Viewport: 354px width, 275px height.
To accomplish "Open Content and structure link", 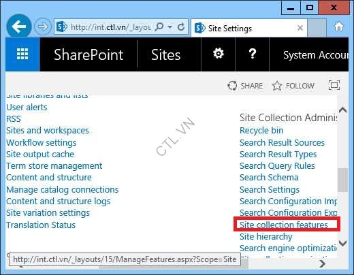I will [49, 178].
